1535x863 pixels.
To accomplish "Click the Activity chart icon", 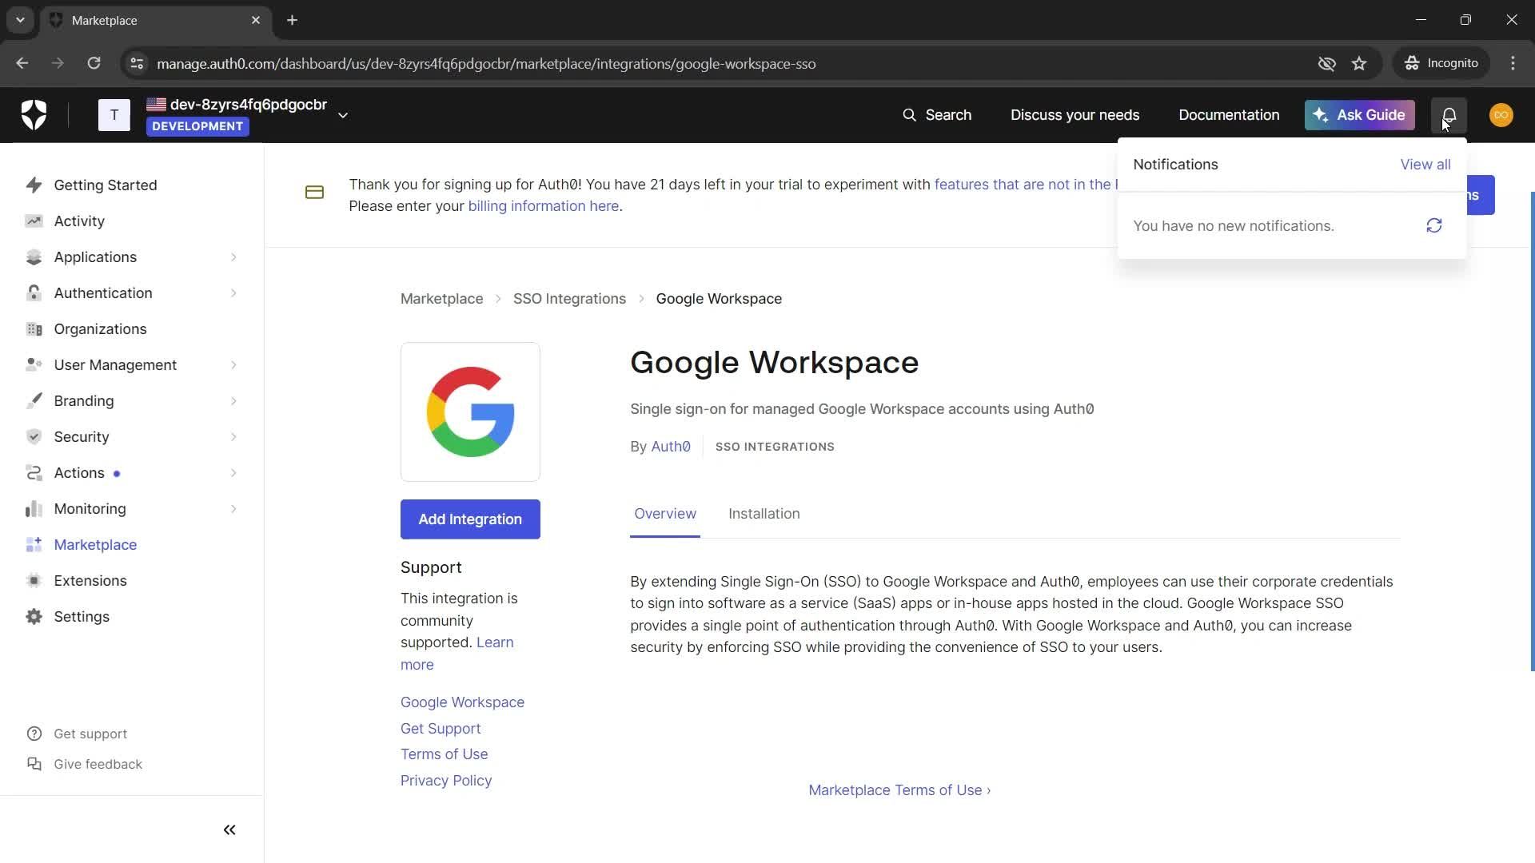I will 34,221.
